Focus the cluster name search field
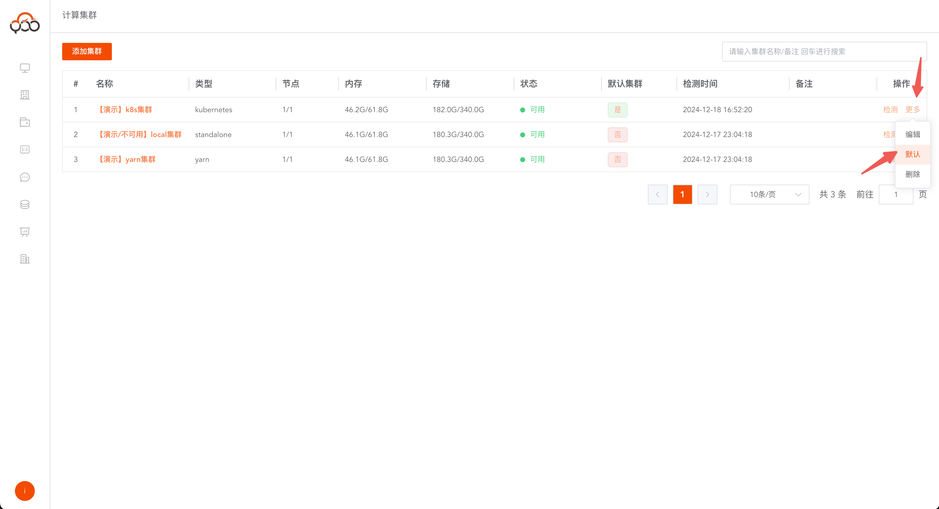Viewport: 939px width, 509px height. pyautogui.click(x=824, y=51)
